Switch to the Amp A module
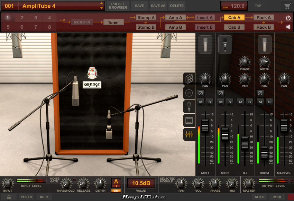 click(x=175, y=18)
